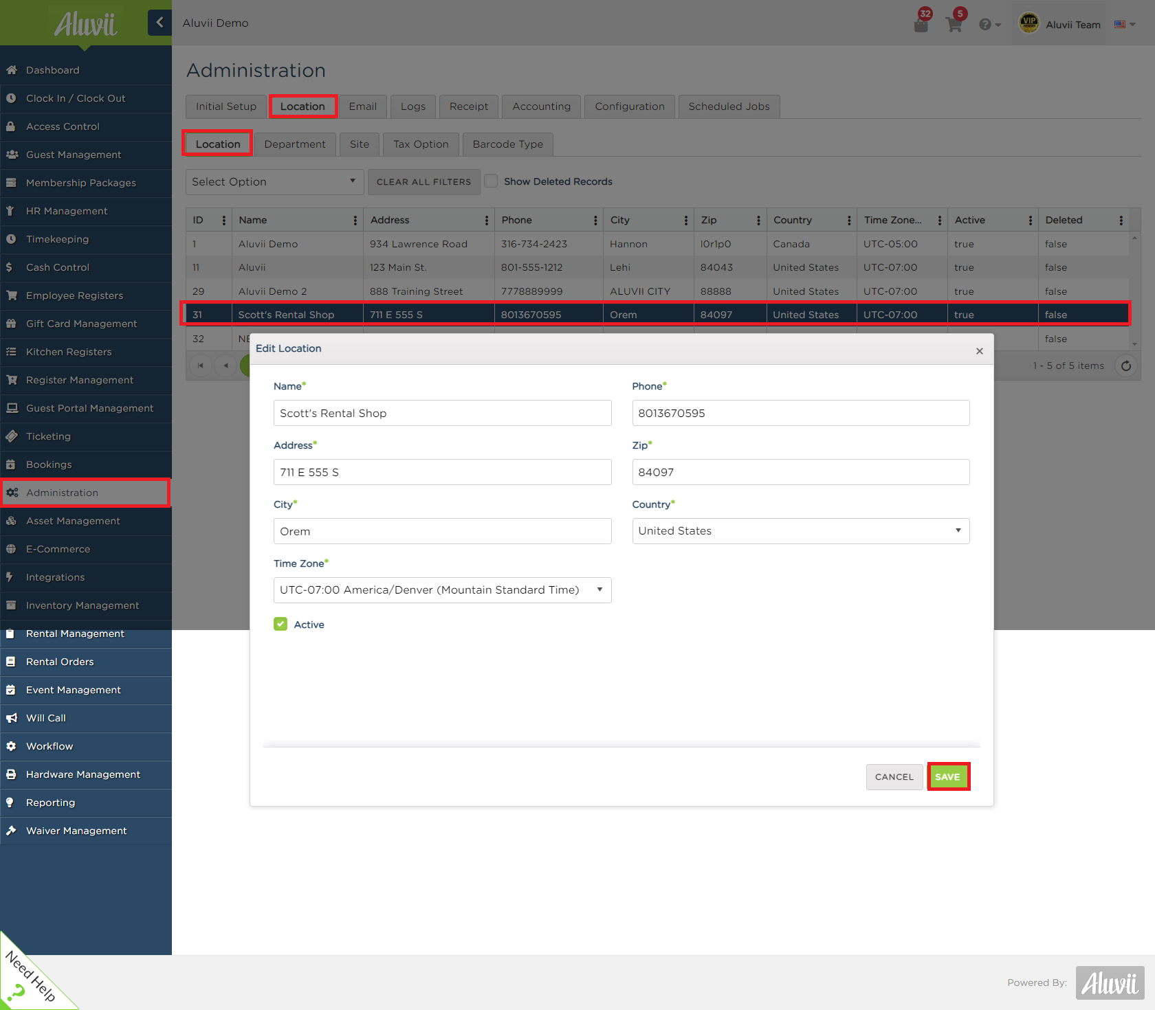Click the Name input field
The height and width of the screenshot is (1010, 1155).
point(442,413)
